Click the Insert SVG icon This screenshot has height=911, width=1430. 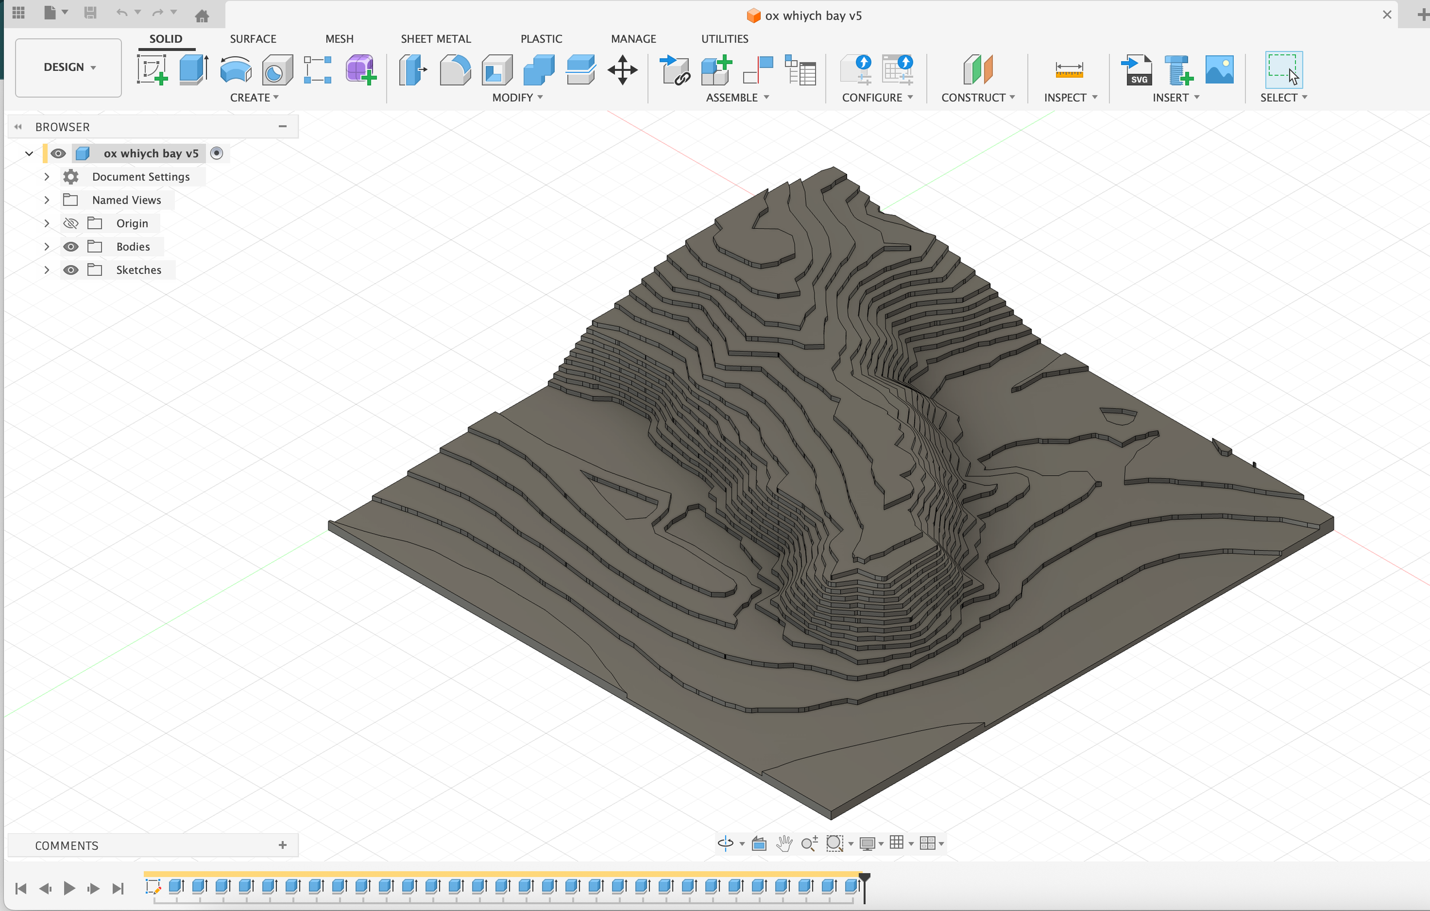(x=1137, y=70)
